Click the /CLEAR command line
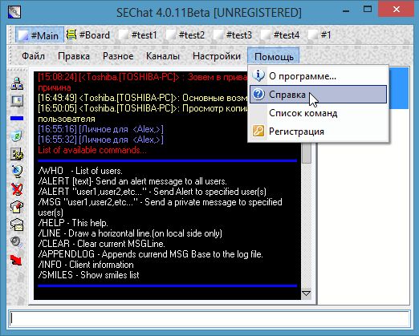Image resolution: width=419 pixels, height=336 pixels. pyautogui.click(x=101, y=244)
